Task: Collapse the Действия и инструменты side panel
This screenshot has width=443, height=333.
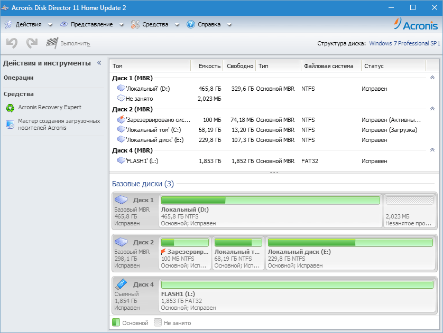Action: pyautogui.click(x=99, y=63)
